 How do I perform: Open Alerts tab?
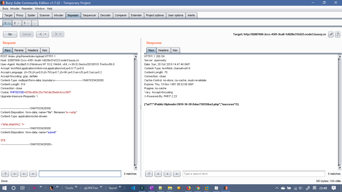191,15
